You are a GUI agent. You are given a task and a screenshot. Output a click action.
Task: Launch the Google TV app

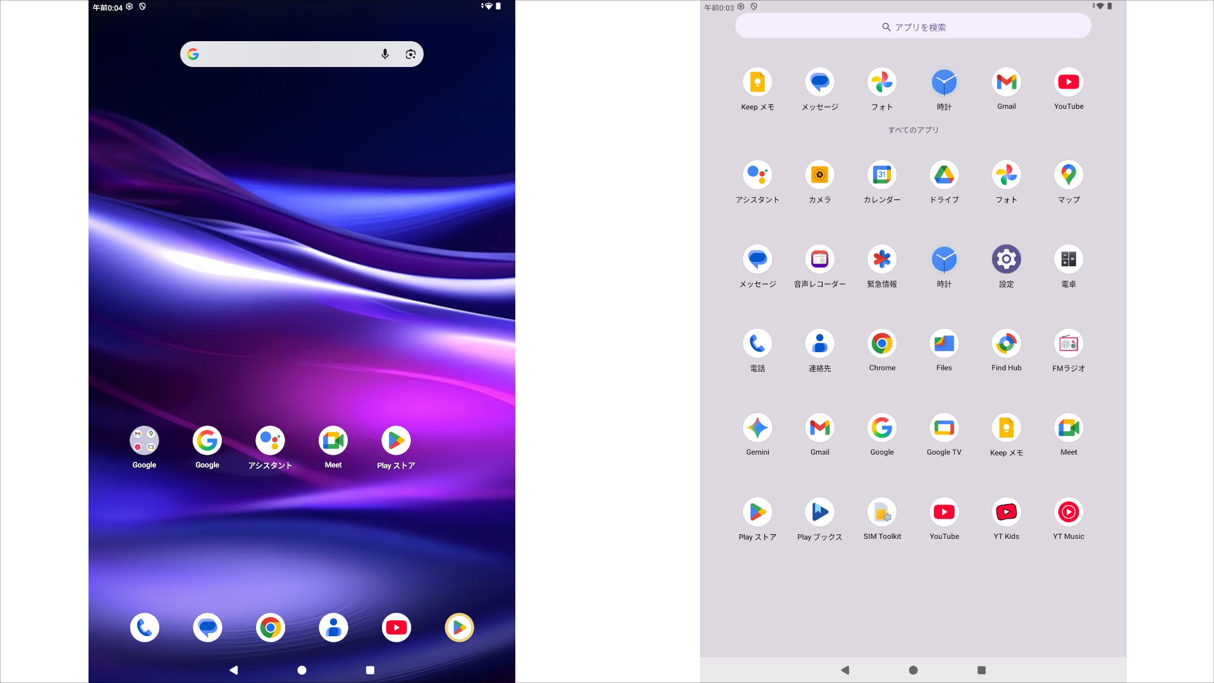click(x=943, y=428)
